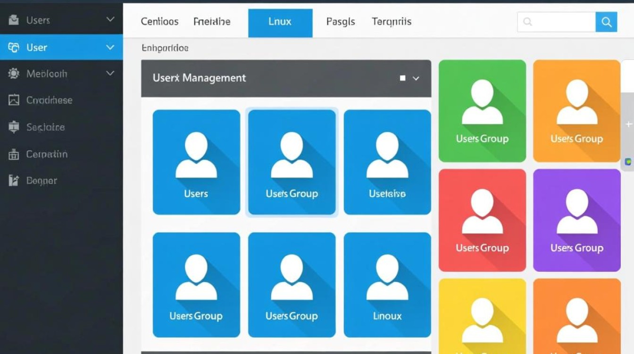Click the magnifier search button

[606, 22]
